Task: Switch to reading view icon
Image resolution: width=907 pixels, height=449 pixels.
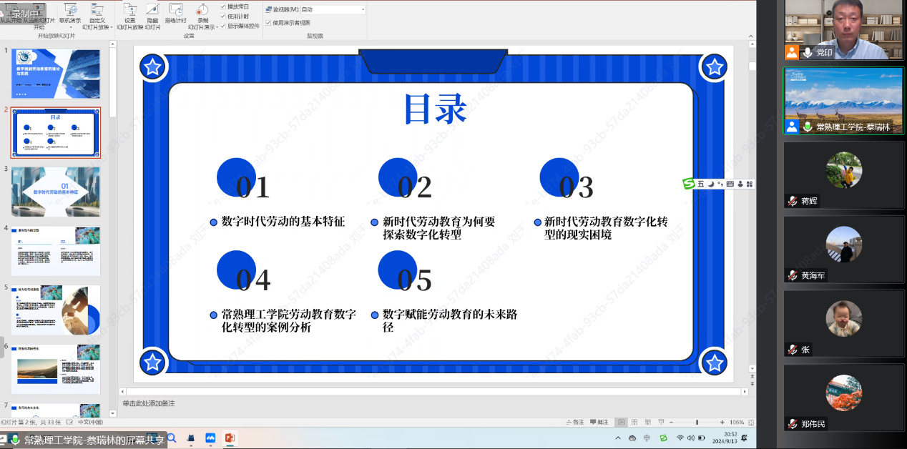Action: pyautogui.click(x=648, y=423)
